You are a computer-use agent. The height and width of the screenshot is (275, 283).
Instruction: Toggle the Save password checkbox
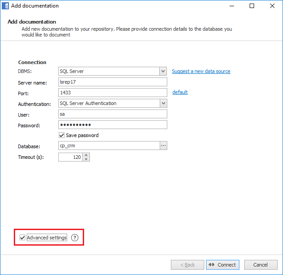pyautogui.click(x=62, y=135)
